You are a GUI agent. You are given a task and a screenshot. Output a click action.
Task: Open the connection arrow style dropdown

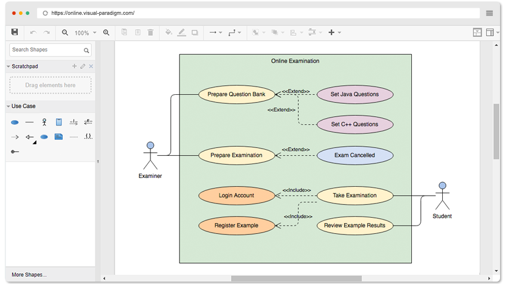pos(215,33)
